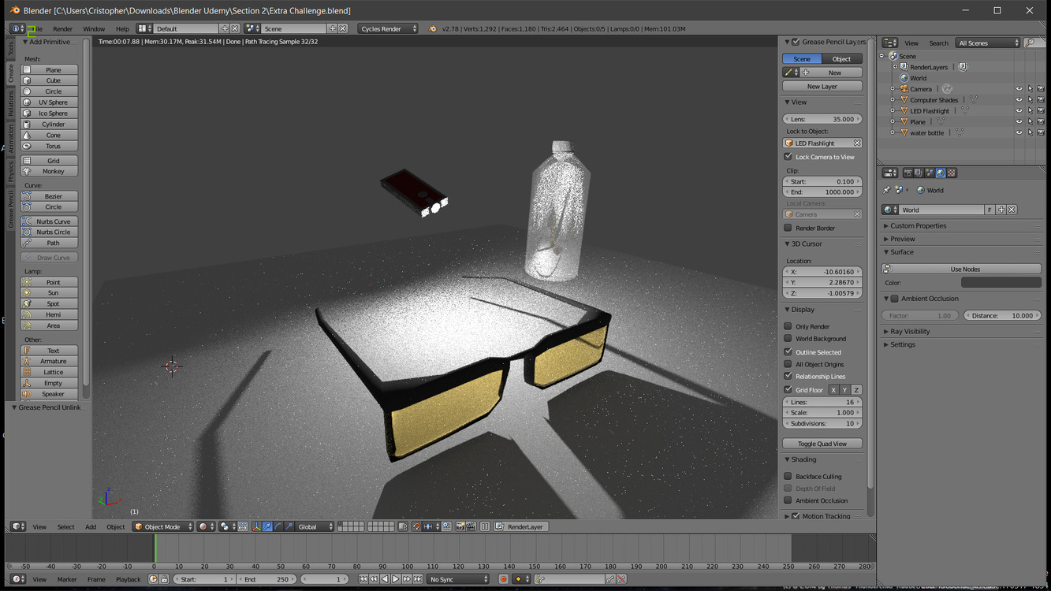Open the Render menu

(x=62, y=29)
